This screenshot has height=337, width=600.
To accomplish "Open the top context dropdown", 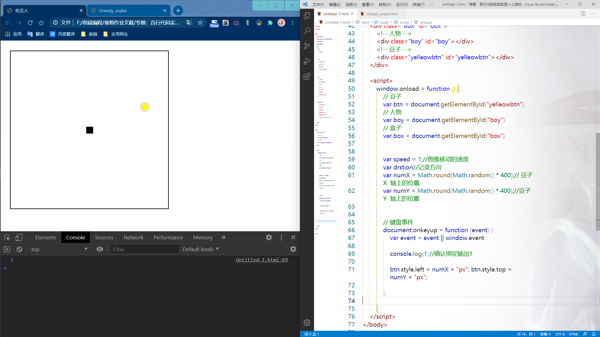I will pos(59,249).
